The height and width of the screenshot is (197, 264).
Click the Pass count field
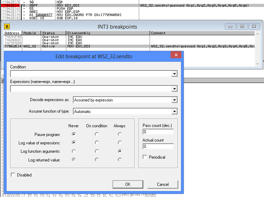pos(158,132)
